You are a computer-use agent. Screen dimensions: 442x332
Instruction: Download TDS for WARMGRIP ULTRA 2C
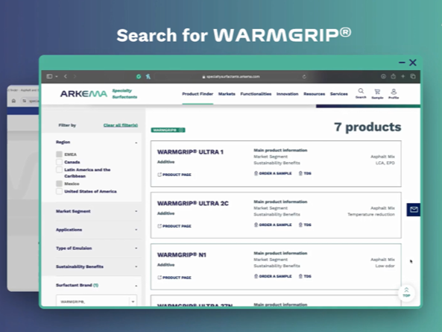pos(305,225)
